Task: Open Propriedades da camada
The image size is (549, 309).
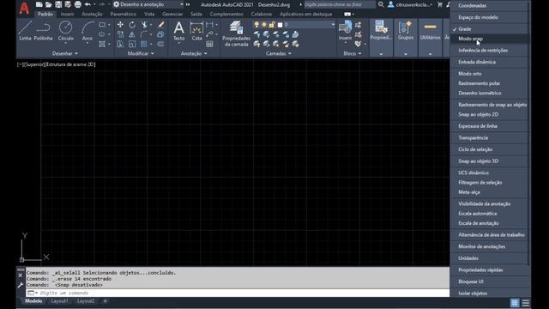Action: 237,33
